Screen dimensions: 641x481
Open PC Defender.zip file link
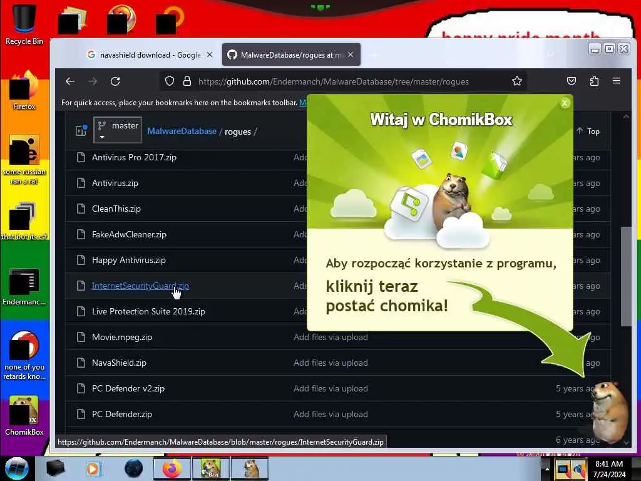tap(122, 415)
